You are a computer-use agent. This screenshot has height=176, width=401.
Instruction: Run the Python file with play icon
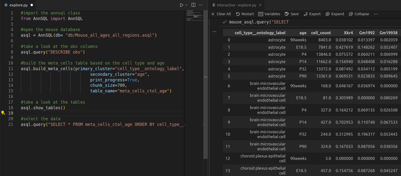[x=181, y=5]
